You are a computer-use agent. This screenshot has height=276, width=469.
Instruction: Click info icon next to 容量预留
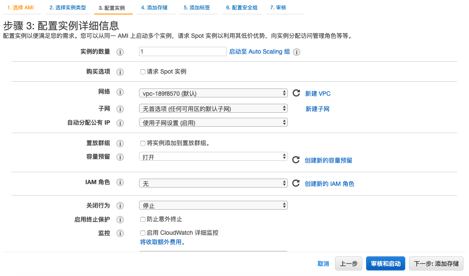120,157
